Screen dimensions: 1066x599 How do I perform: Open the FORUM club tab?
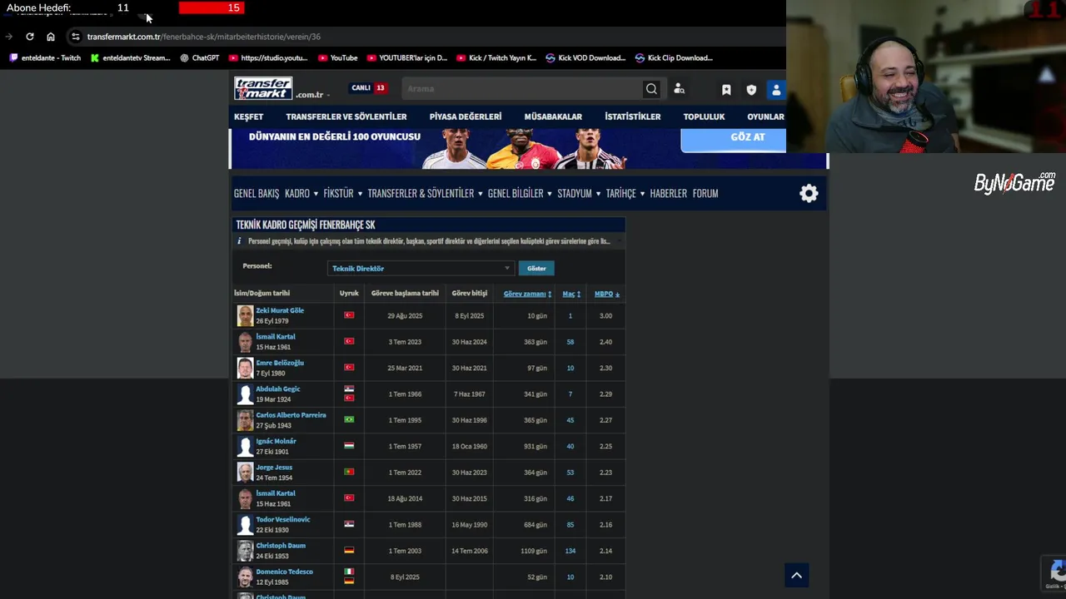coord(705,193)
